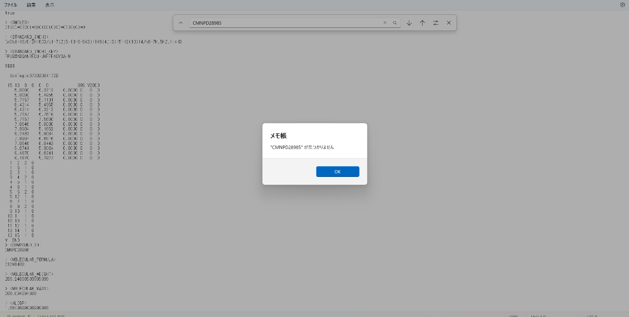Click the 206.094294308 mass value
629x317 pixels.
[x=21, y=294]
